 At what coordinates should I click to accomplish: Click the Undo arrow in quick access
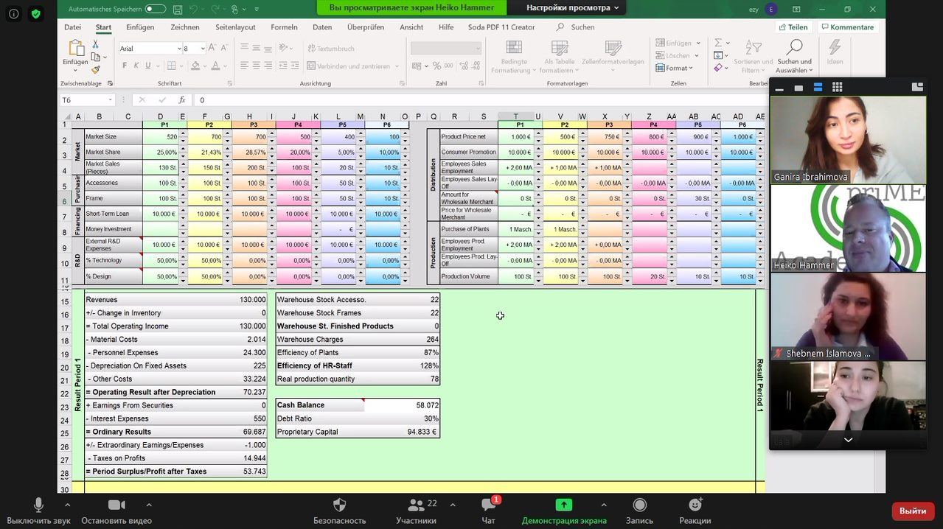[194, 9]
